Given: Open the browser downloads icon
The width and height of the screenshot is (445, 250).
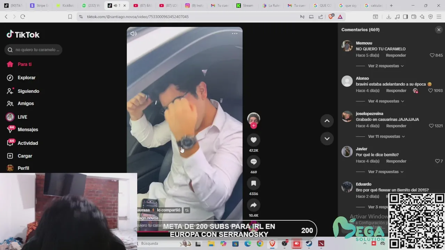Looking at the screenshot, I should pos(389,17).
